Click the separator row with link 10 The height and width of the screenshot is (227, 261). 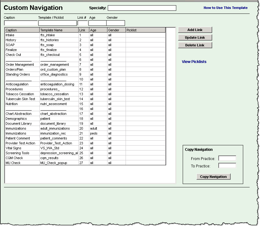[x=85, y=79]
